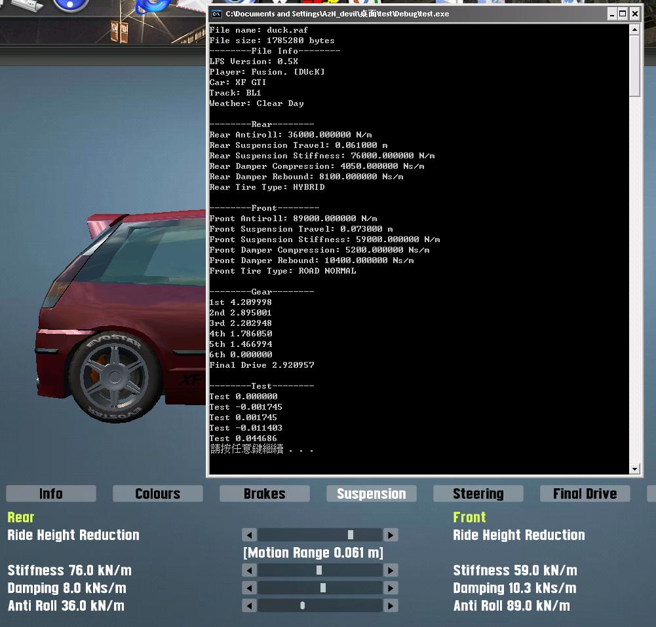Click the Car: XF GTI line
656x627 pixels.
pos(238,82)
